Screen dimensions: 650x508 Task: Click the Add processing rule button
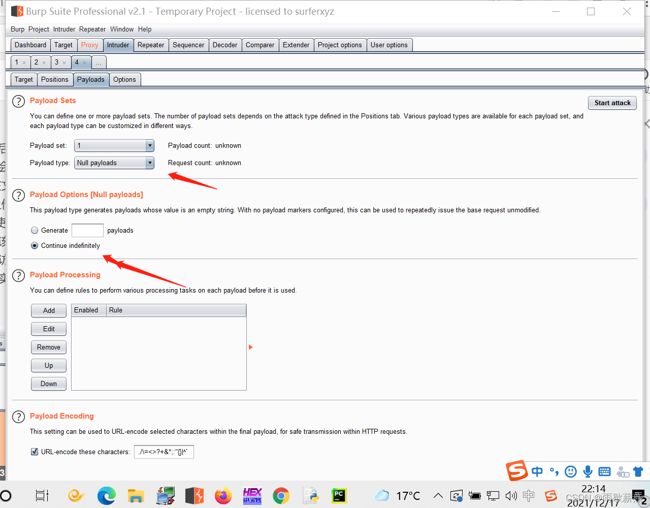(x=49, y=310)
